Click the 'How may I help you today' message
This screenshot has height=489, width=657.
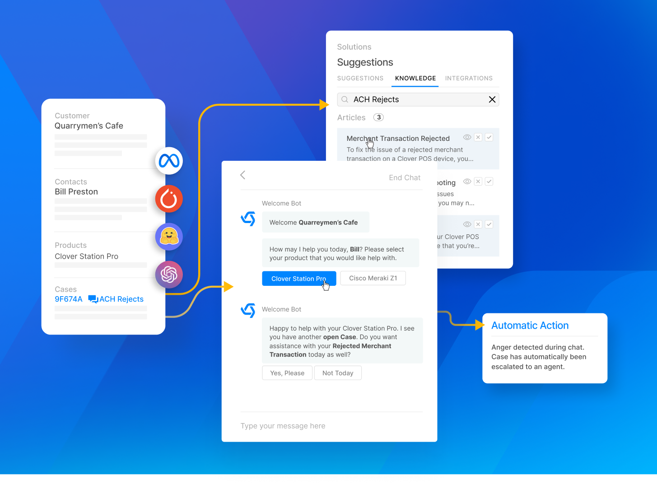click(341, 253)
